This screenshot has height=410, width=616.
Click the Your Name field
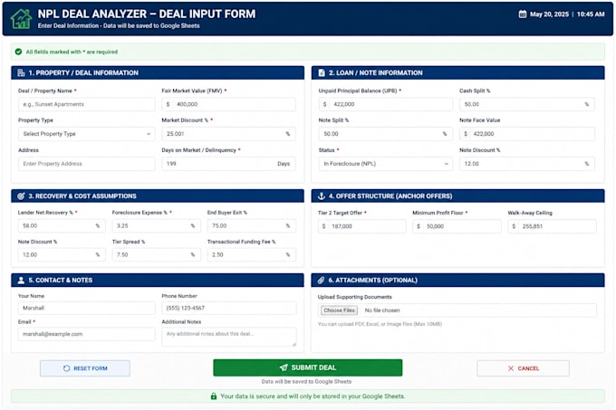pos(86,308)
